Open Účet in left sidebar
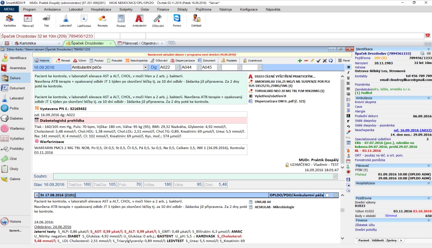The image size is (432, 248). click(16, 159)
